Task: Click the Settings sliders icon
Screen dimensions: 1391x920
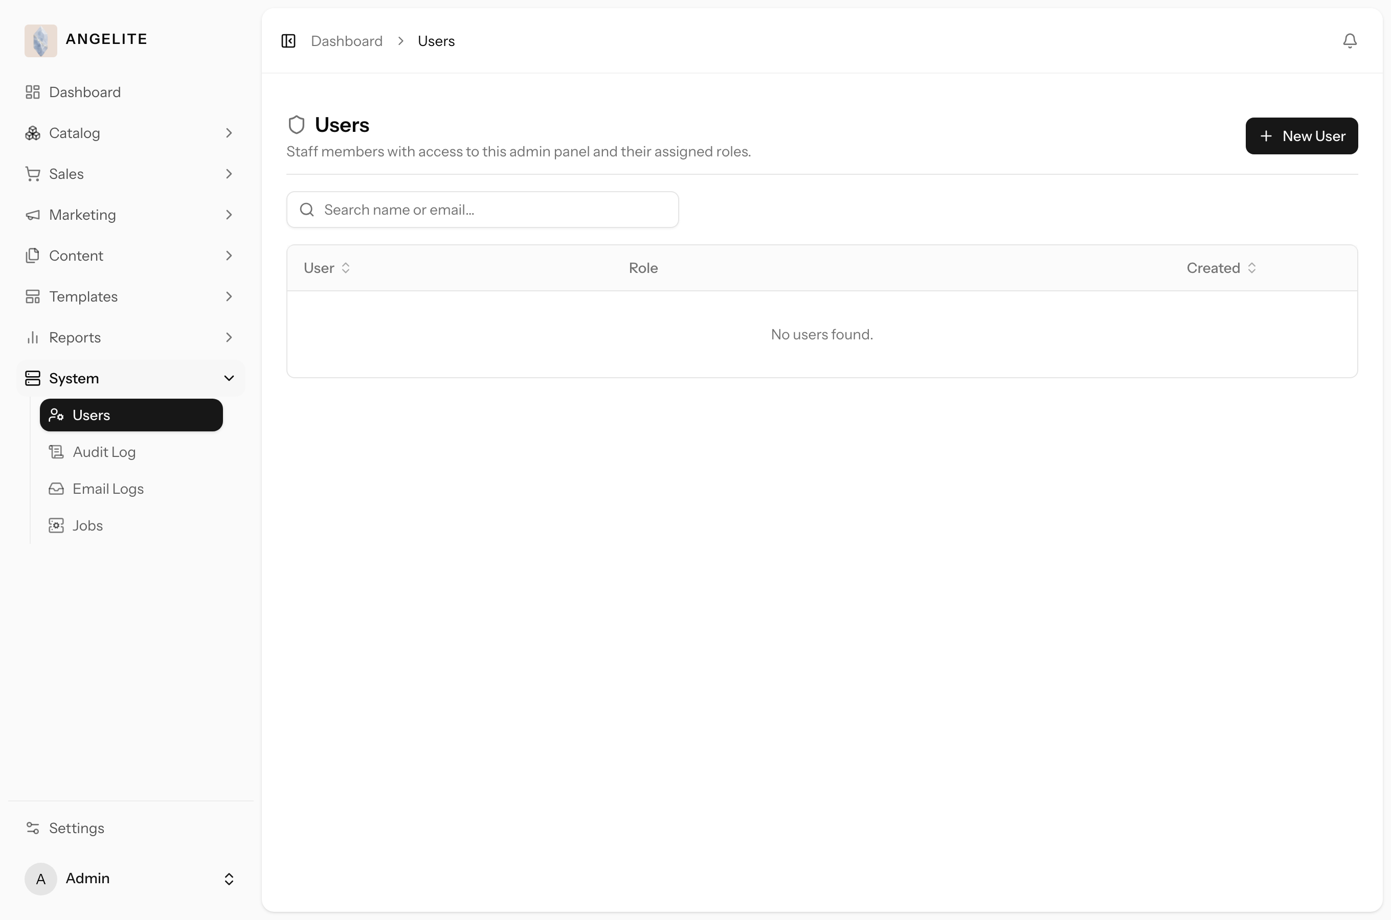Action: (x=33, y=828)
